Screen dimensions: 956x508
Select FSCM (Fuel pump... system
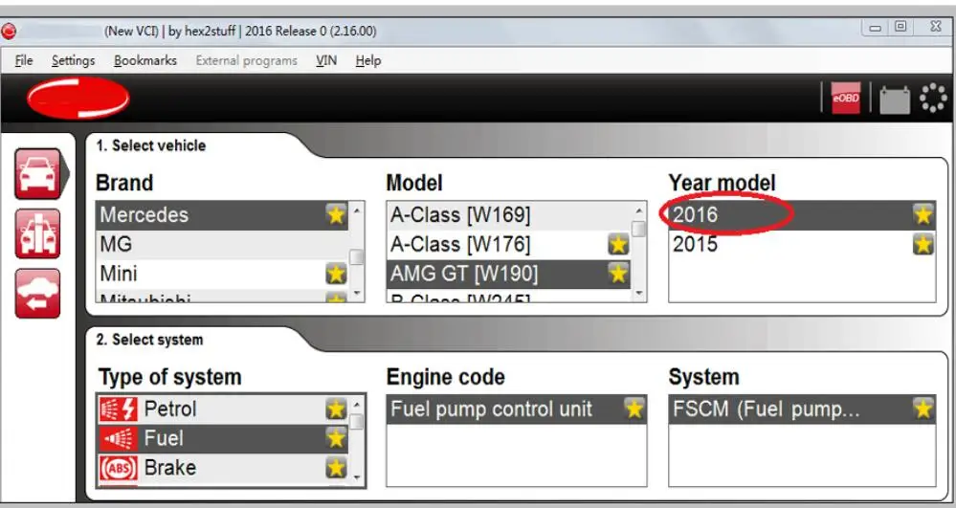click(802, 409)
